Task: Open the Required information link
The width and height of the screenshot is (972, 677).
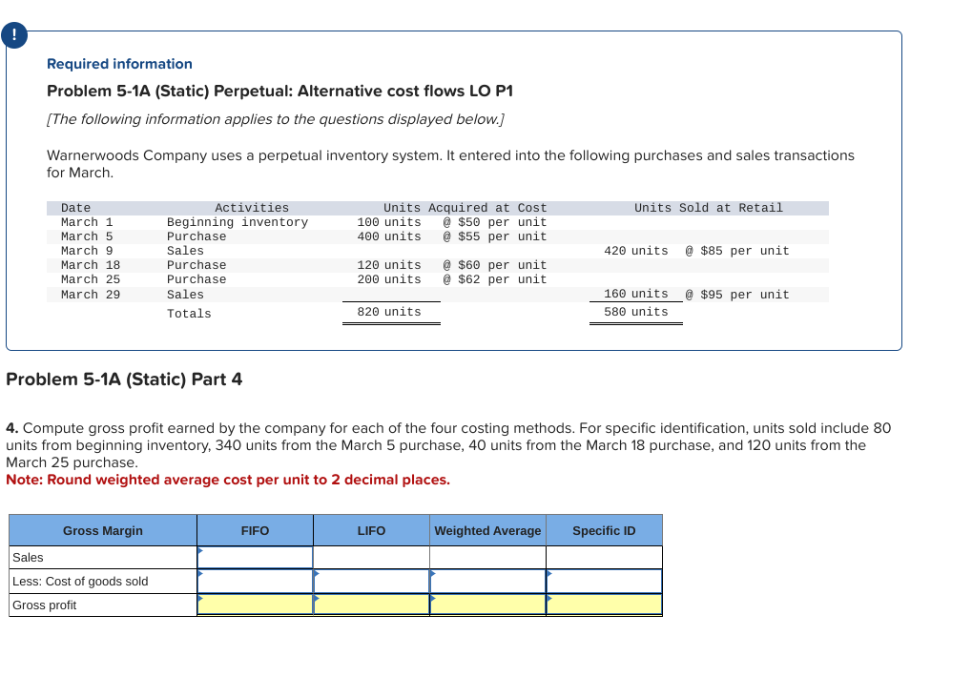Action: pyautogui.click(x=119, y=64)
